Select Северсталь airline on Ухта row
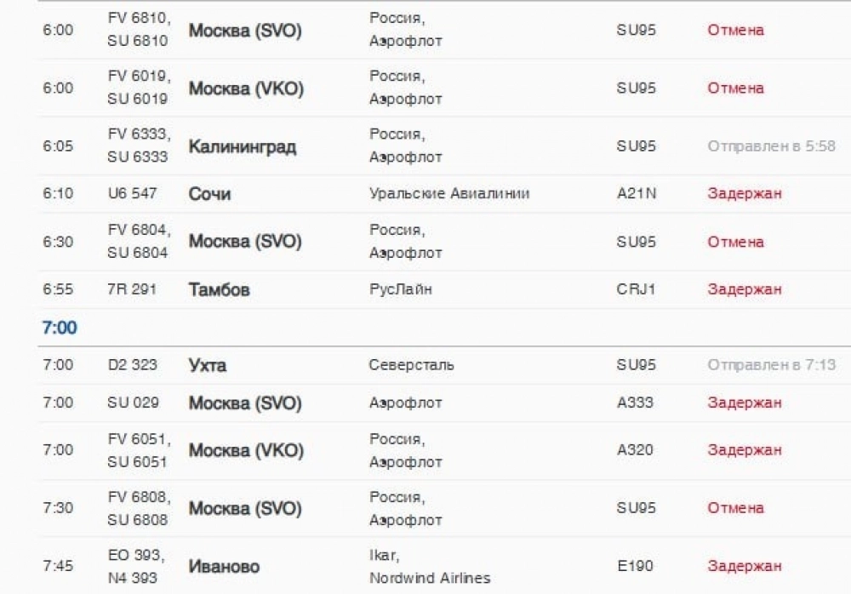 (x=411, y=365)
